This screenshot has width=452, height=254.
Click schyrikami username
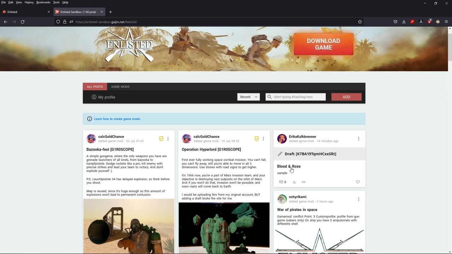point(298,197)
